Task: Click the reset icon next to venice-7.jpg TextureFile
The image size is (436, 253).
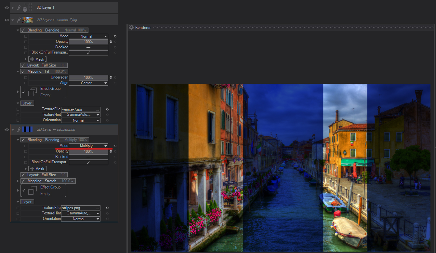Action: pyautogui.click(x=107, y=109)
